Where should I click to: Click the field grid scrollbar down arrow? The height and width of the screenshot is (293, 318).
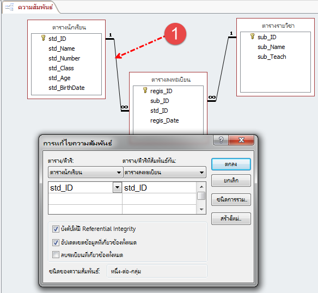tap(201, 209)
